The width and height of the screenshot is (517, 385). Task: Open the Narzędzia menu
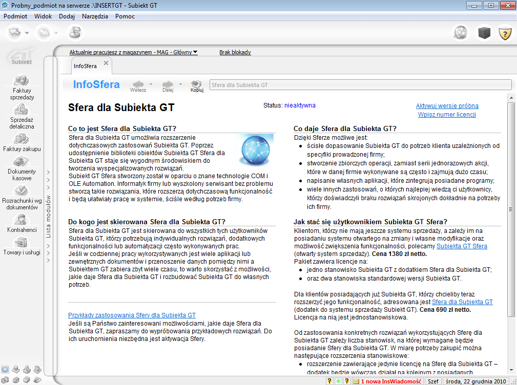pyautogui.click(x=95, y=16)
